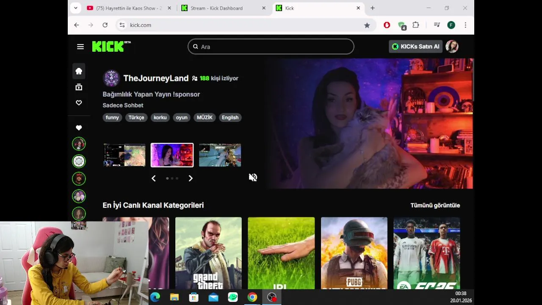This screenshot has height=305, width=542.
Task: Select the Kick tab
Action: click(318, 8)
